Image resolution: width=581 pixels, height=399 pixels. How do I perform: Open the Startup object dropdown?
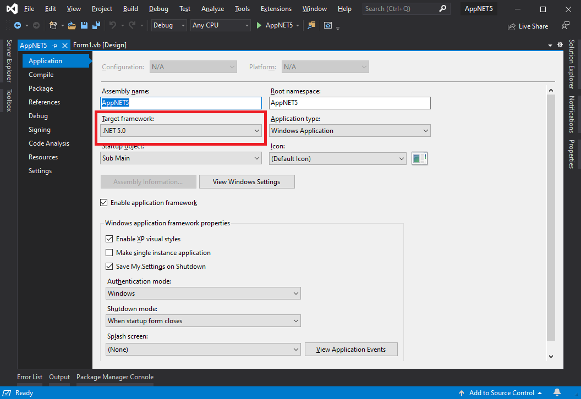[181, 158]
